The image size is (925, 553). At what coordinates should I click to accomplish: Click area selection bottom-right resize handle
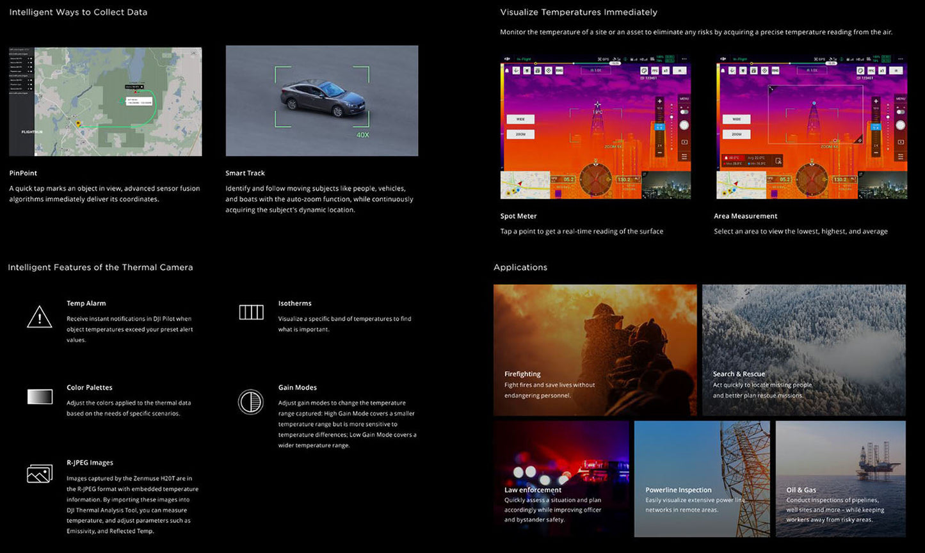click(x=860, y=140)
